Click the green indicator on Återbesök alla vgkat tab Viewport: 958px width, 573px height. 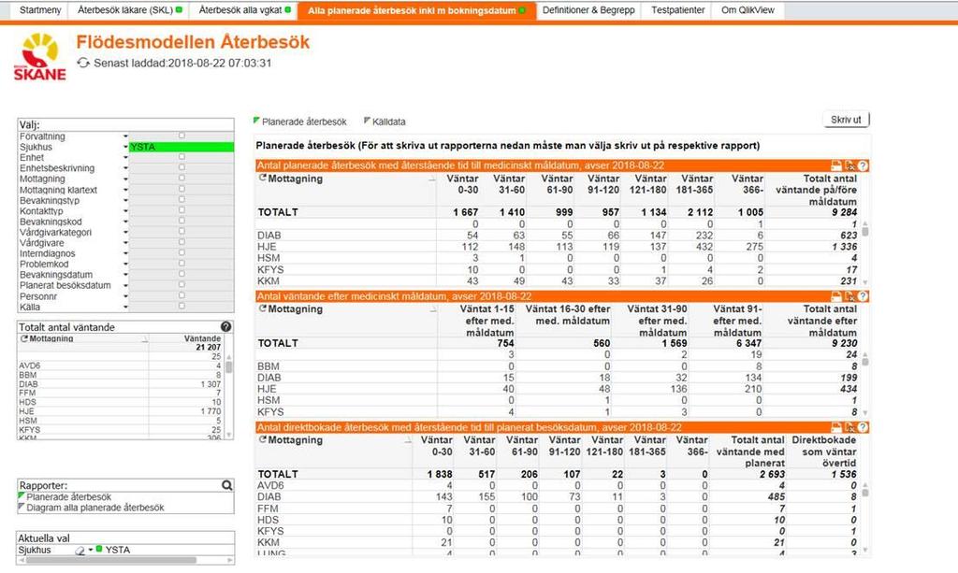288,9
